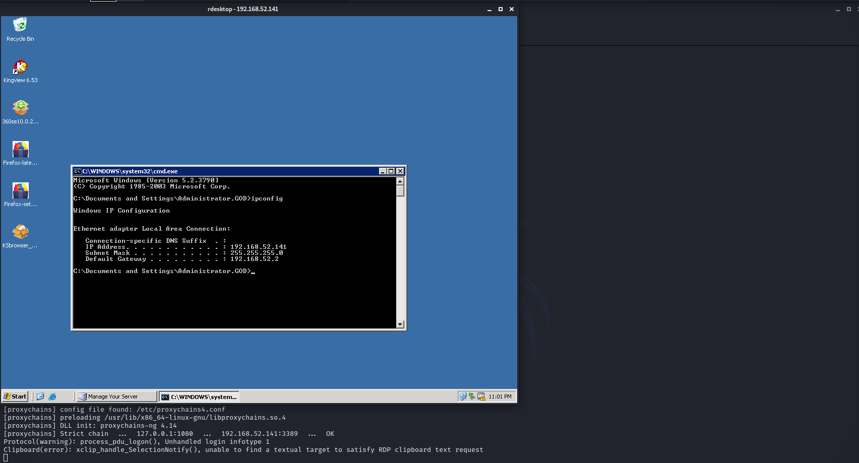Viewport: 859px width, 463px height.
Task: Click the network connection tray icon
Action: click(x=463, y=396)
